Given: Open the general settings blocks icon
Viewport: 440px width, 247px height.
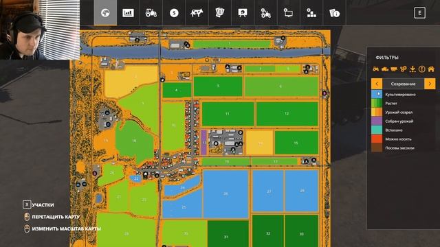Looking at the screenshot, I should coord(311,12).
